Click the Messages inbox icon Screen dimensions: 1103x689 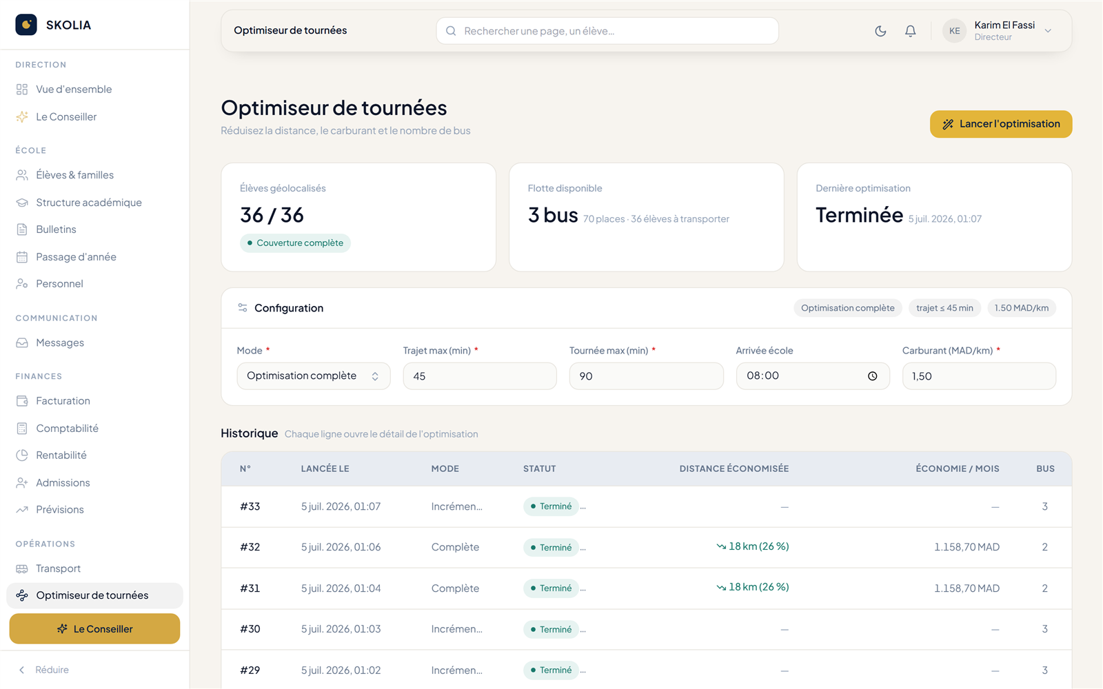coord(22,343)
